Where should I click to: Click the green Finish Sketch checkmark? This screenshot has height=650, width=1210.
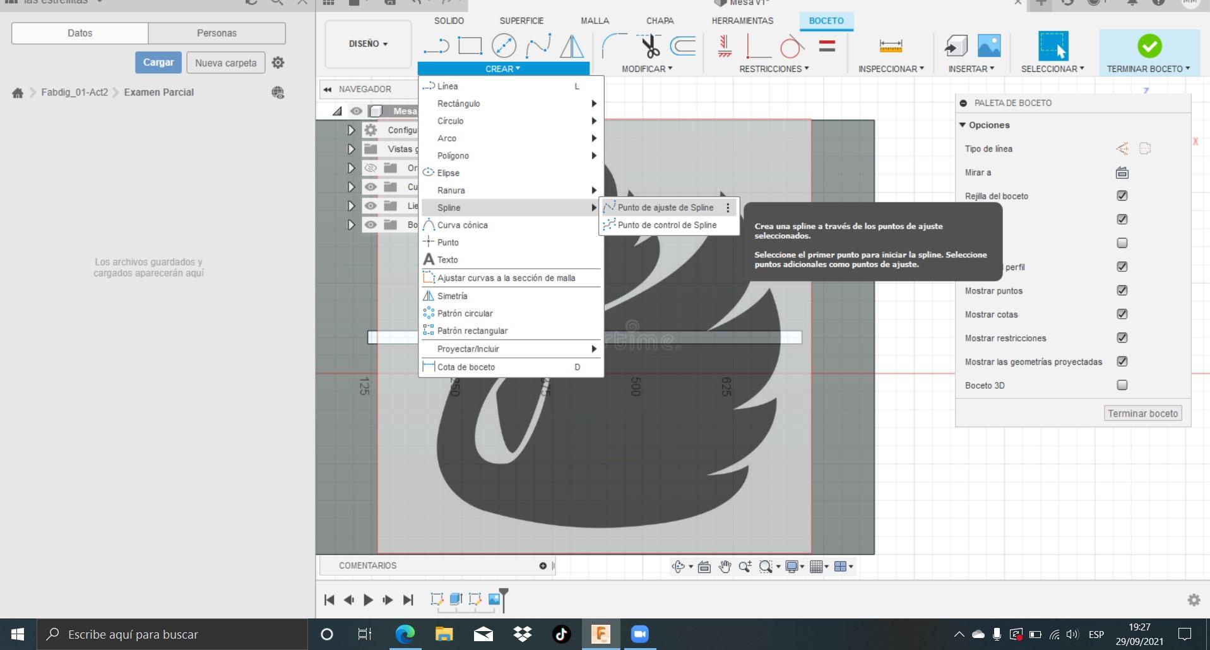pos(1149,46)
